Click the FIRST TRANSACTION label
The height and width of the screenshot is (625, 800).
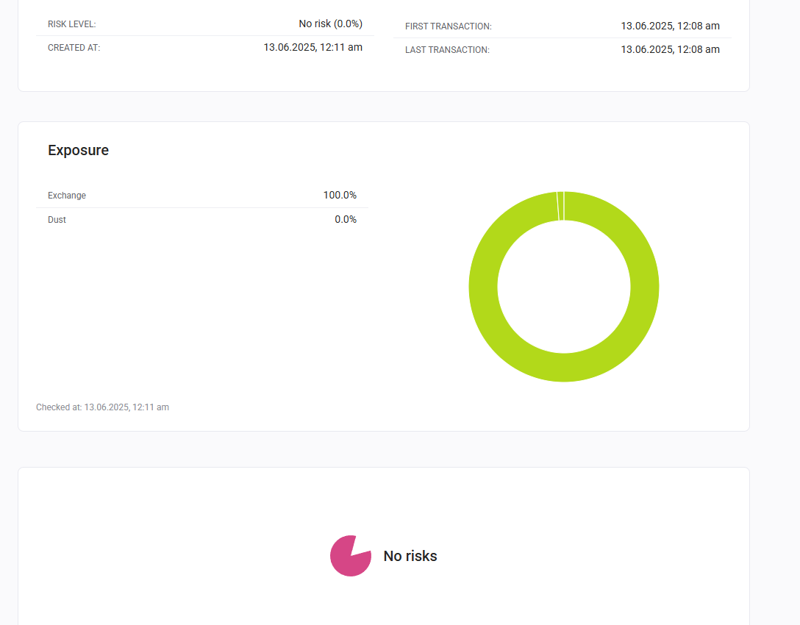[448, 26]
